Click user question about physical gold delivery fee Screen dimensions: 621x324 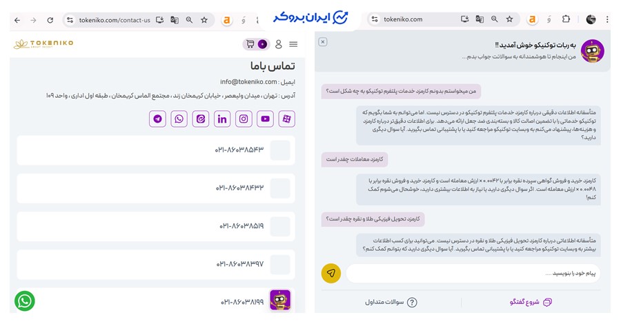coord(373,219)
